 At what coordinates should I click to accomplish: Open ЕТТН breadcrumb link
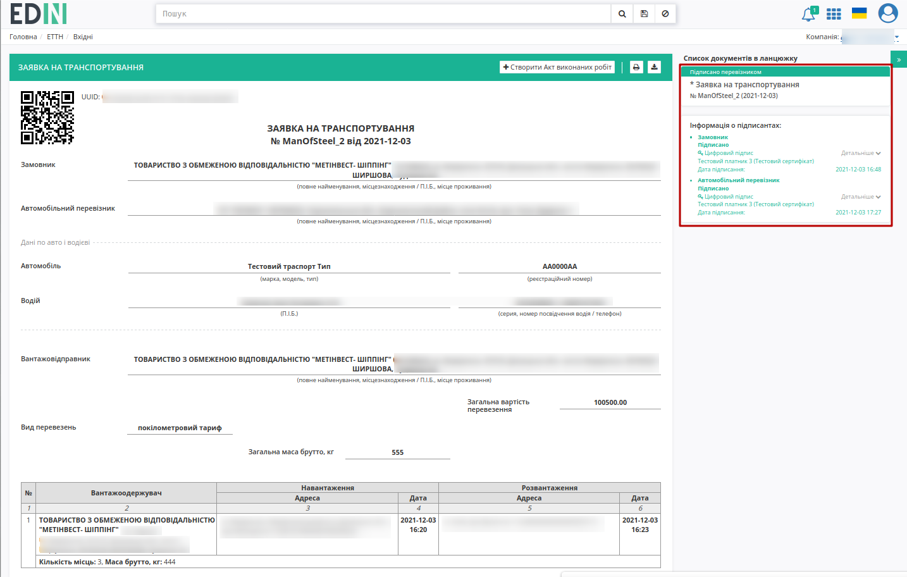(x=55, y=37)
